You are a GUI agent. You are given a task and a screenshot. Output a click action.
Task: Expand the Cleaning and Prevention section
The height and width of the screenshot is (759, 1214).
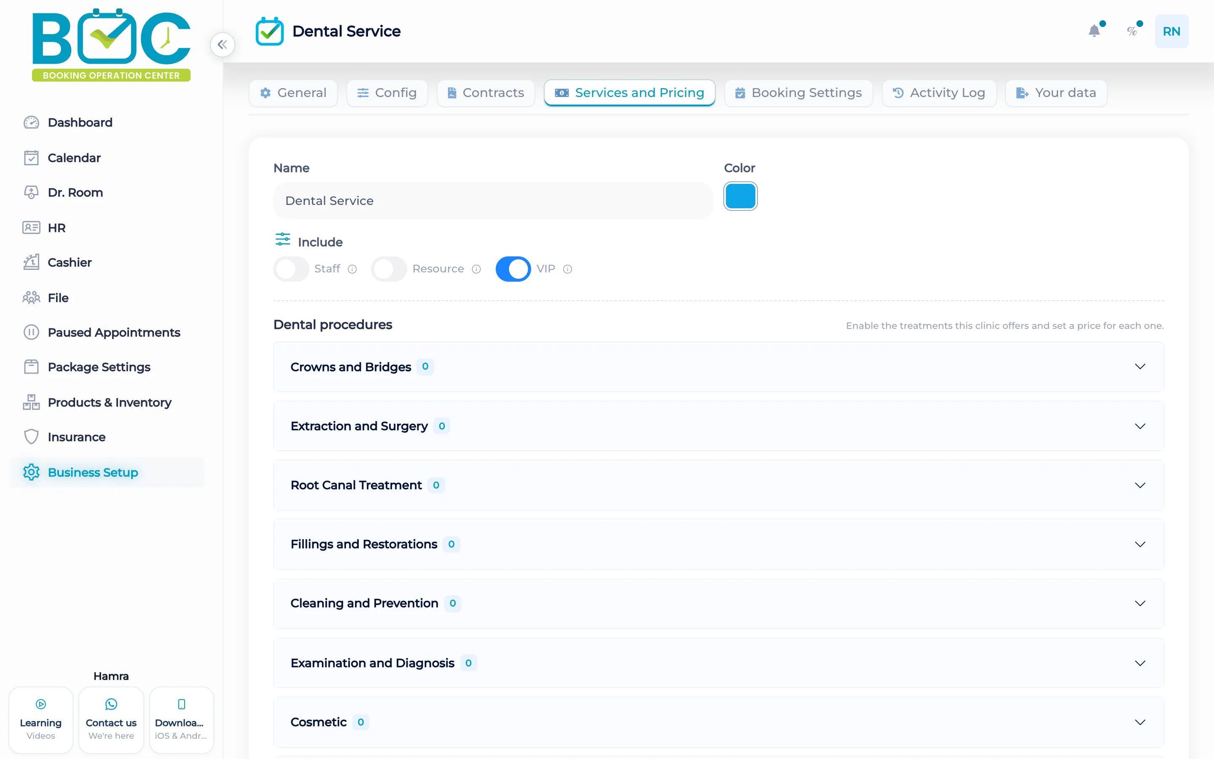tap(718, 603)
